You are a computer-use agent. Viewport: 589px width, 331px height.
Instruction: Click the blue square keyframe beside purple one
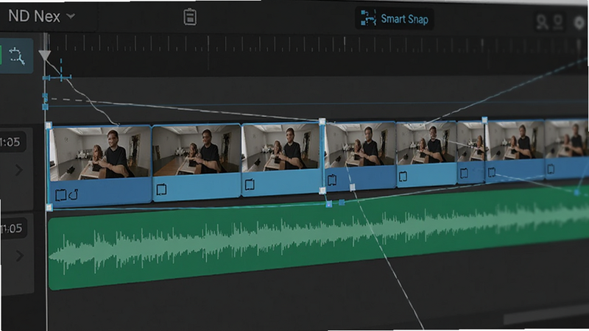pyautogui.click(x=342, y=202)
